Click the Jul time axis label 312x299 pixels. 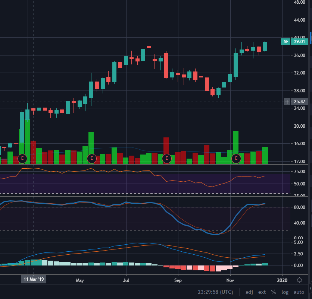[x=126, y=280]
